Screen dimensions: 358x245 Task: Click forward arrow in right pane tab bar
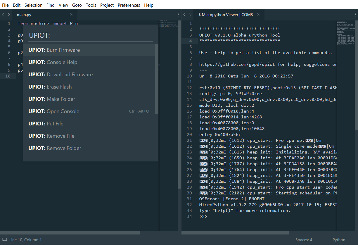pyautogui.click(x=190, y=15)
